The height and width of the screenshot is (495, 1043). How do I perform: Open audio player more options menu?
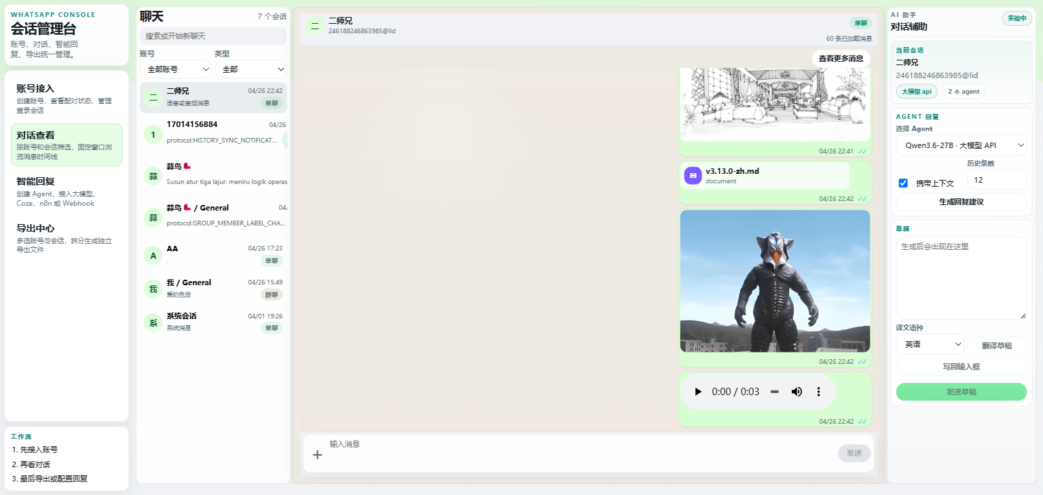click(818, 392)
